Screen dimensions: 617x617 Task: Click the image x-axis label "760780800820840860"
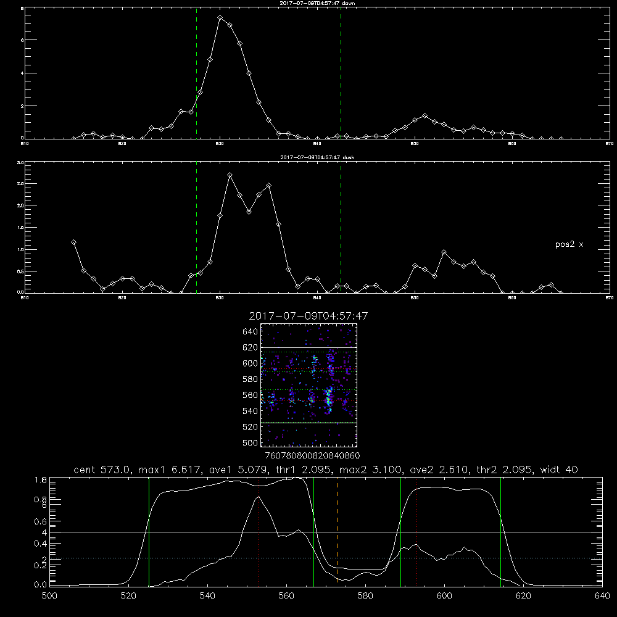312,456
